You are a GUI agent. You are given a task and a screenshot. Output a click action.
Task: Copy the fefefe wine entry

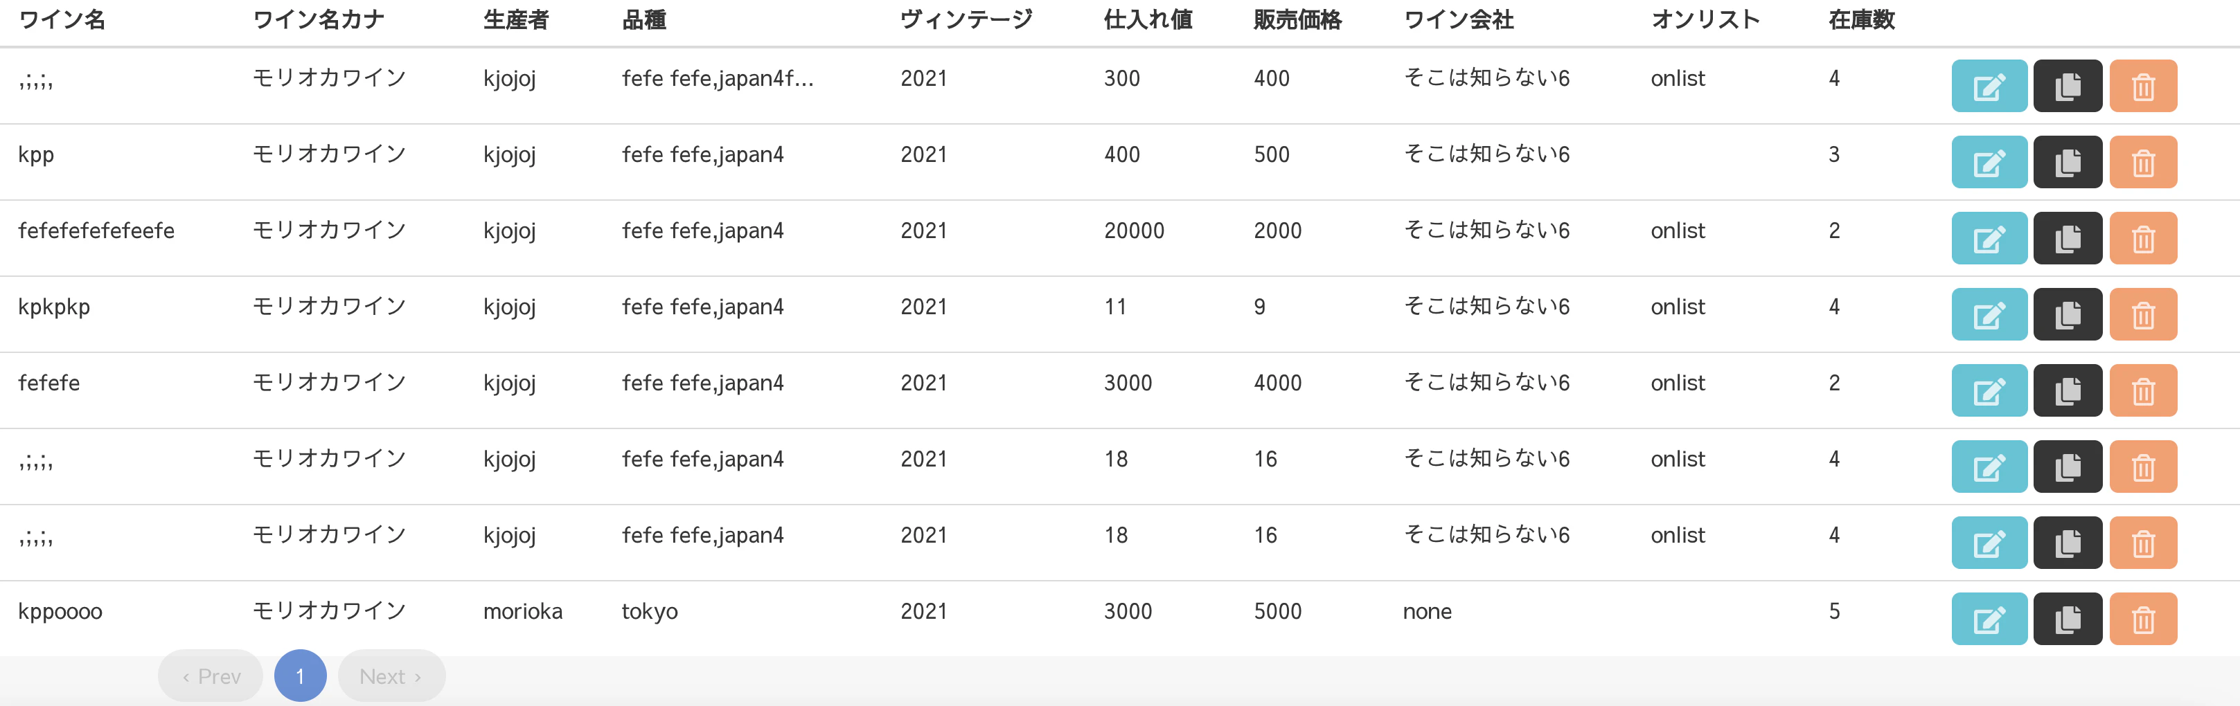point(2068,390)
